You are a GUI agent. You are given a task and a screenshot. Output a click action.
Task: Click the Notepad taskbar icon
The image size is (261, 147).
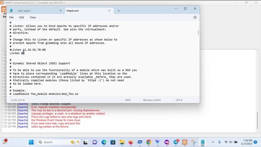[203, 142]
